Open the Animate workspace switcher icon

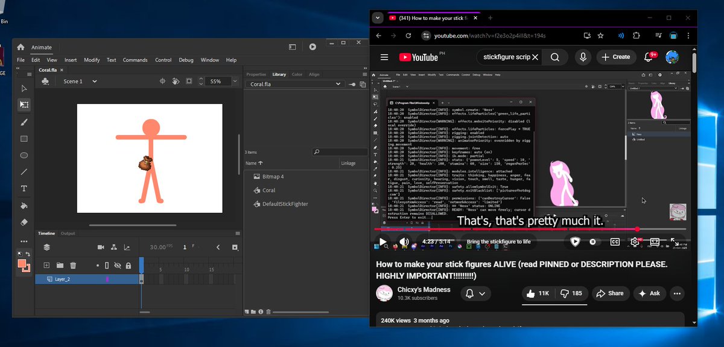[x=293, y=46]
